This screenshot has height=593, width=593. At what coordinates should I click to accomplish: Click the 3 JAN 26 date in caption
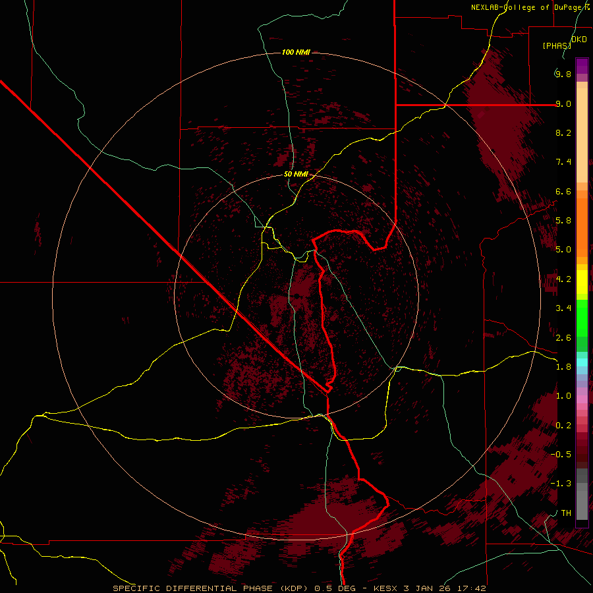pos(427,588)
